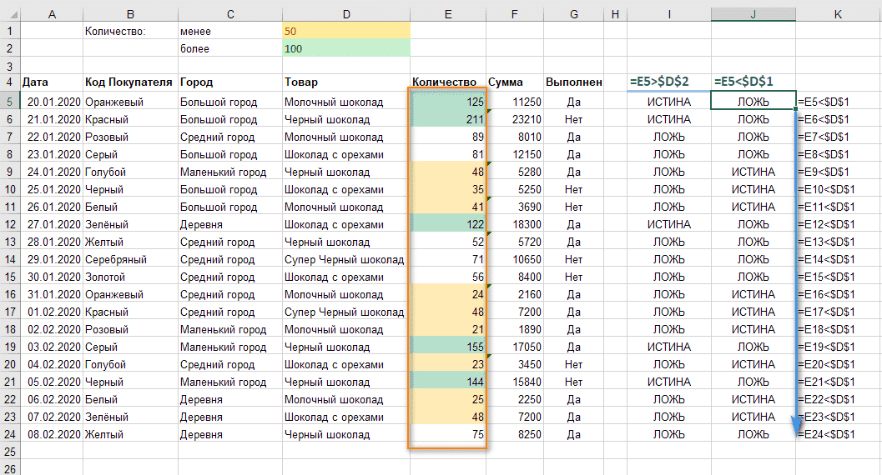Select the 'Количество' header cell in row 4
Image resolution: width=882 pixels, height=475 pixels.
point(448,82)
